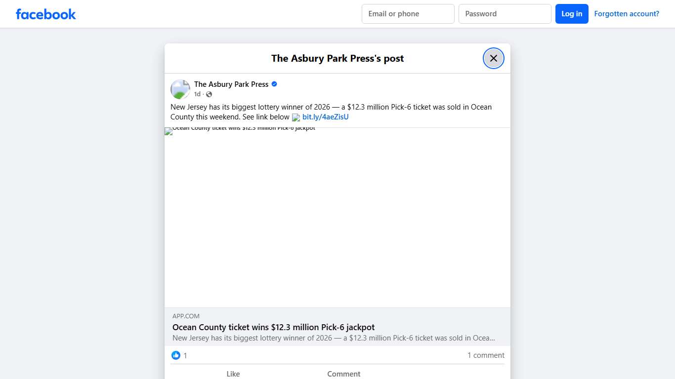Click the thumbs-up reaction icon

176,355
